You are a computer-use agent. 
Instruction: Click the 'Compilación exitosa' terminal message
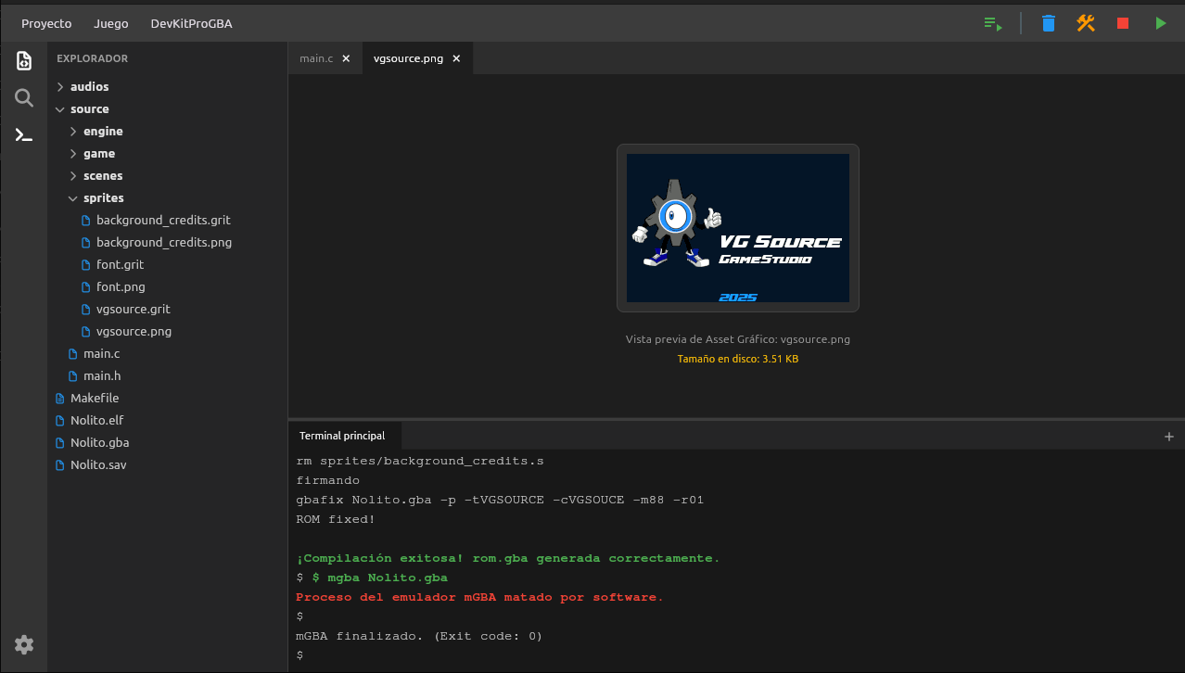tap(508, 558)
